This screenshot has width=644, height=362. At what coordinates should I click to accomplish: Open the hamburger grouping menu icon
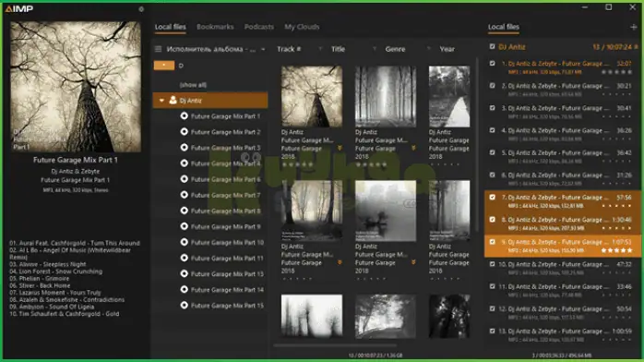tap(158, 49)
